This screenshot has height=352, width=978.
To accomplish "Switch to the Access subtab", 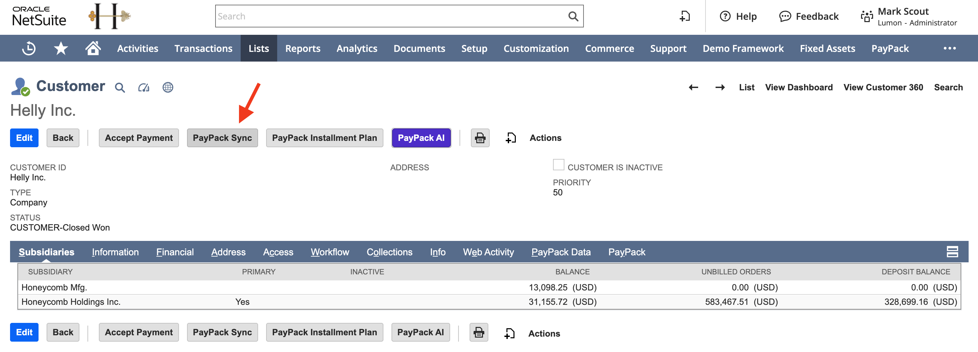I will (x=278, y=252).
